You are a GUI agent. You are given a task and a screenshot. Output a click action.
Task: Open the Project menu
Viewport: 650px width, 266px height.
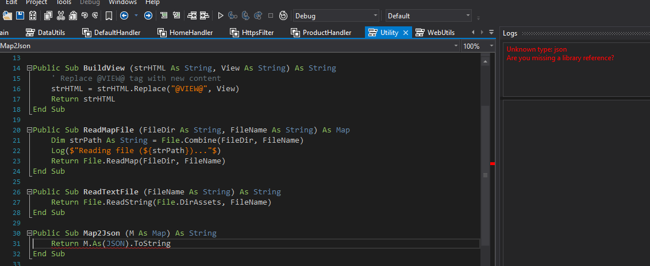(x=36, y=2)
